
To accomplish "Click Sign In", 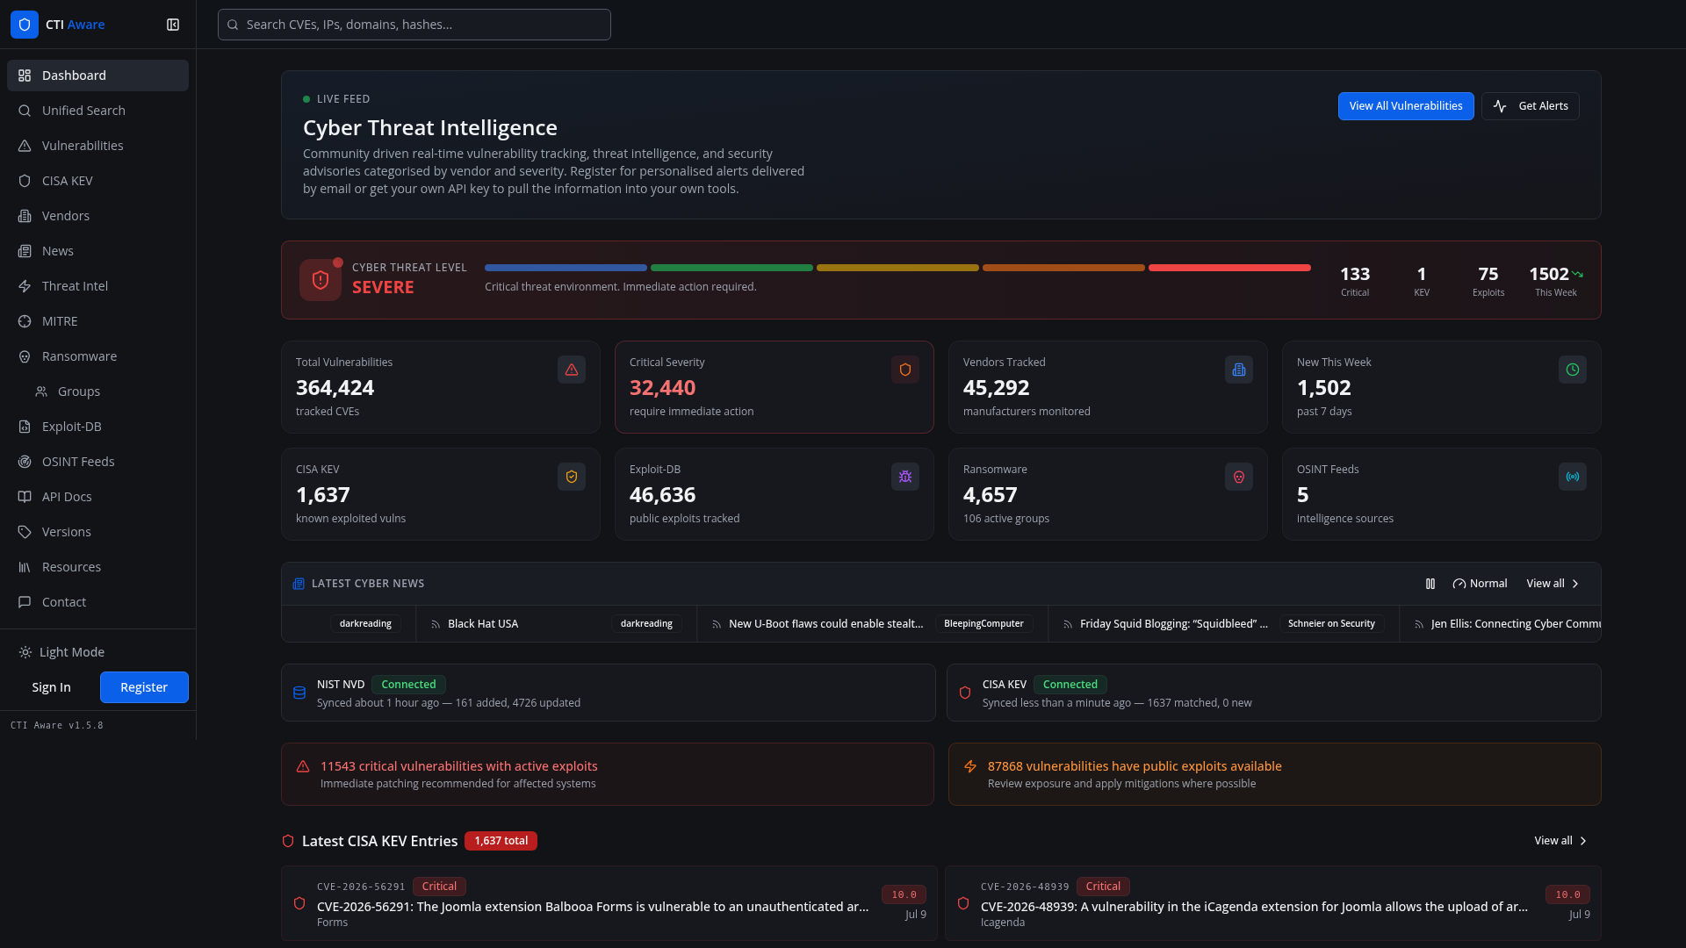I will 51,687.
